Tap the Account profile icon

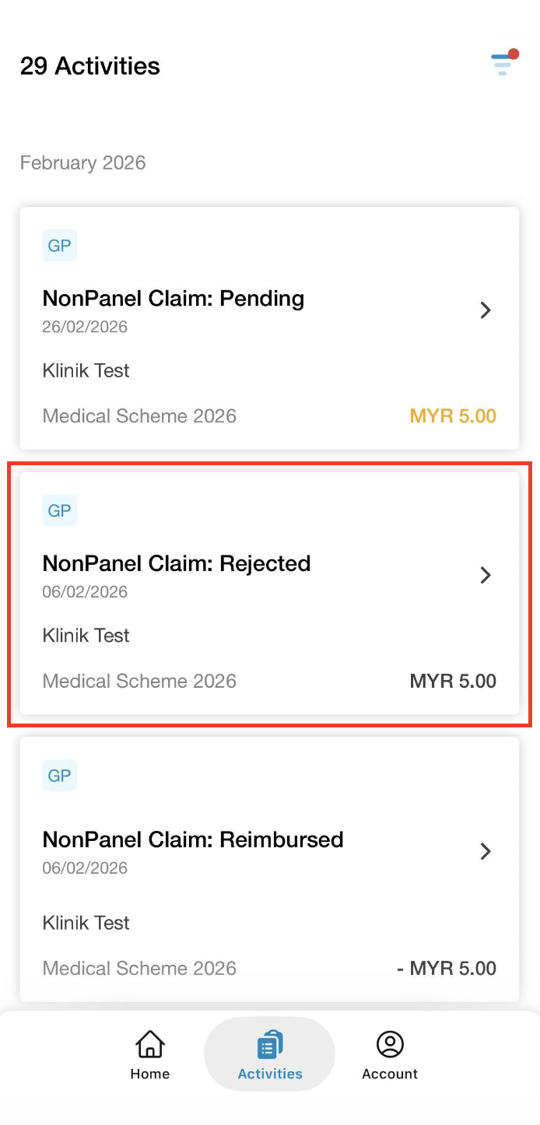(390, 1044)
